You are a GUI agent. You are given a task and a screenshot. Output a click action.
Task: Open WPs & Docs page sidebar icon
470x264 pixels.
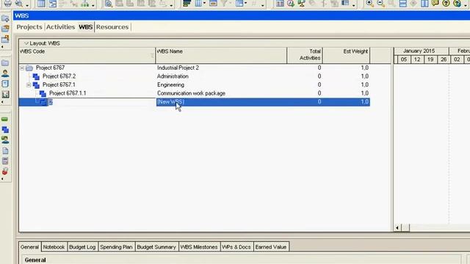click(x=5, y=150)
